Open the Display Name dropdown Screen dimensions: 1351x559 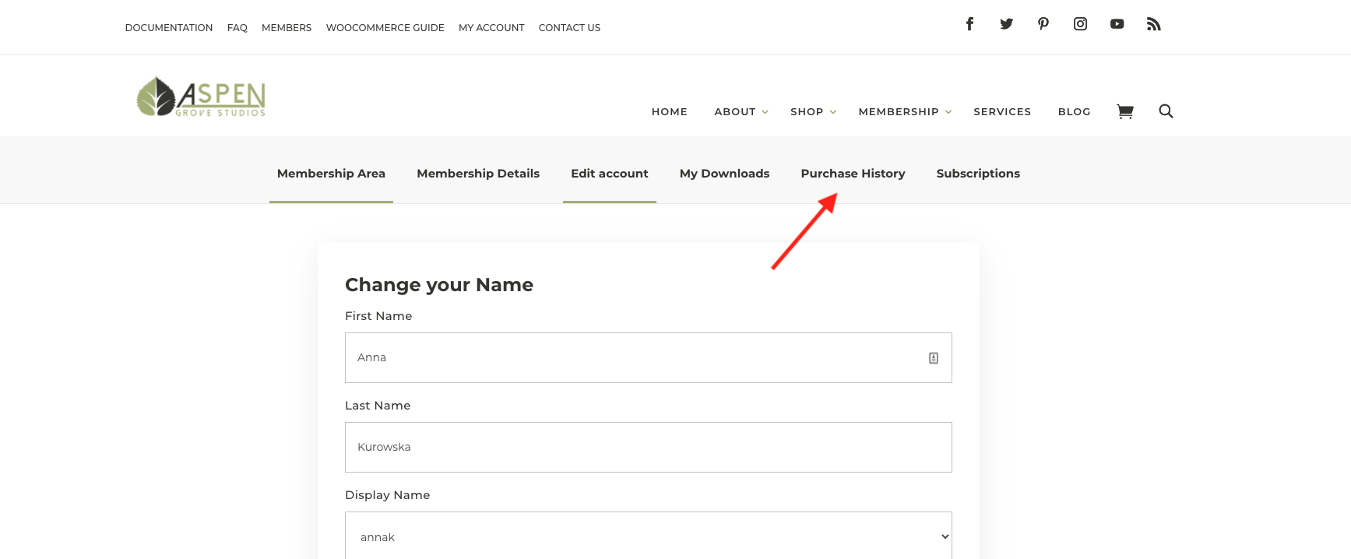649,536
